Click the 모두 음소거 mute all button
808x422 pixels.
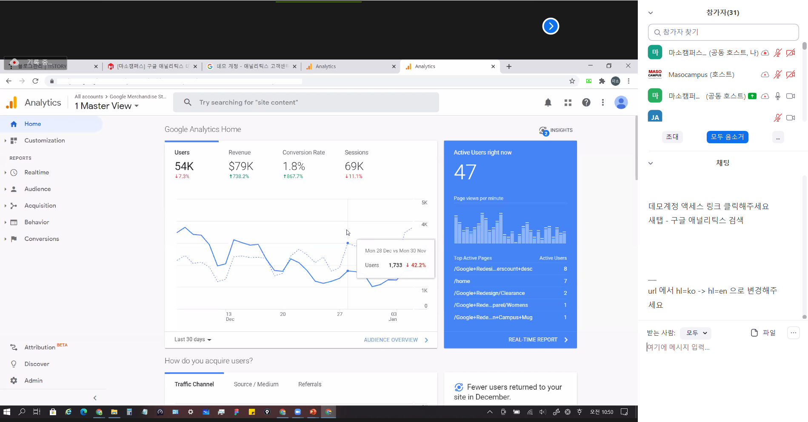(x=727, y=137)
